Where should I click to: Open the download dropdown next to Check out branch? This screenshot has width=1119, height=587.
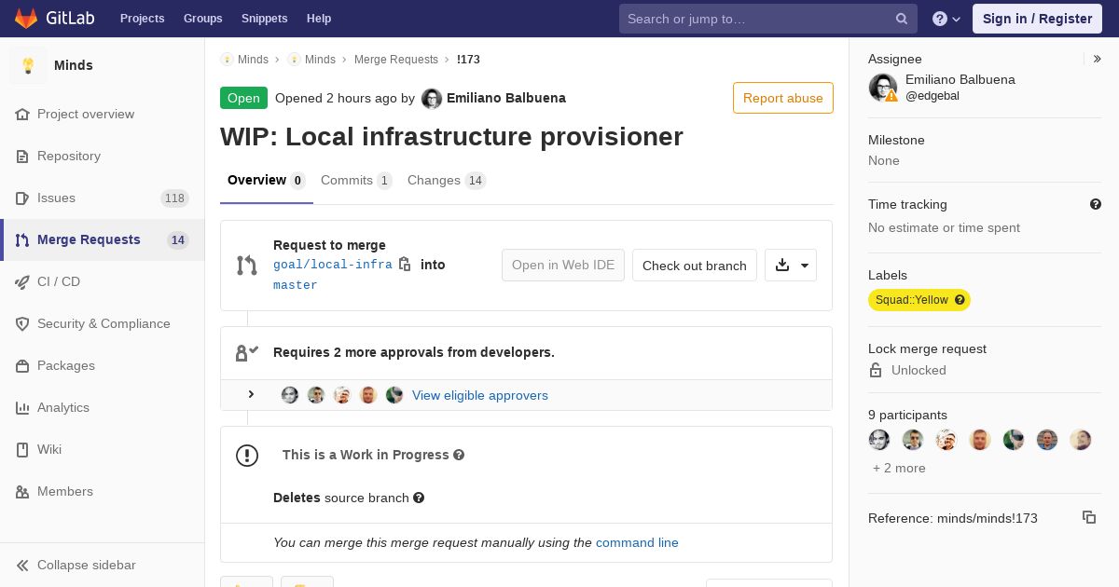point(791,266)
